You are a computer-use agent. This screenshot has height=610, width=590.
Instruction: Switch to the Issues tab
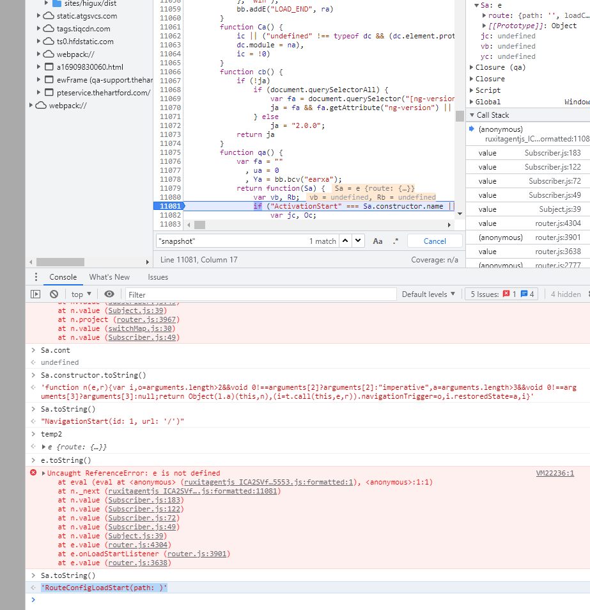pyautogui.click(x=158, y=277)
